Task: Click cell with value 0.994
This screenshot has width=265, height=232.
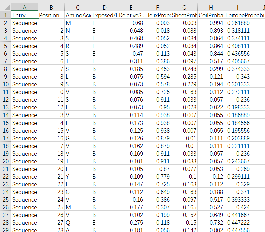Action: [211, 23]
